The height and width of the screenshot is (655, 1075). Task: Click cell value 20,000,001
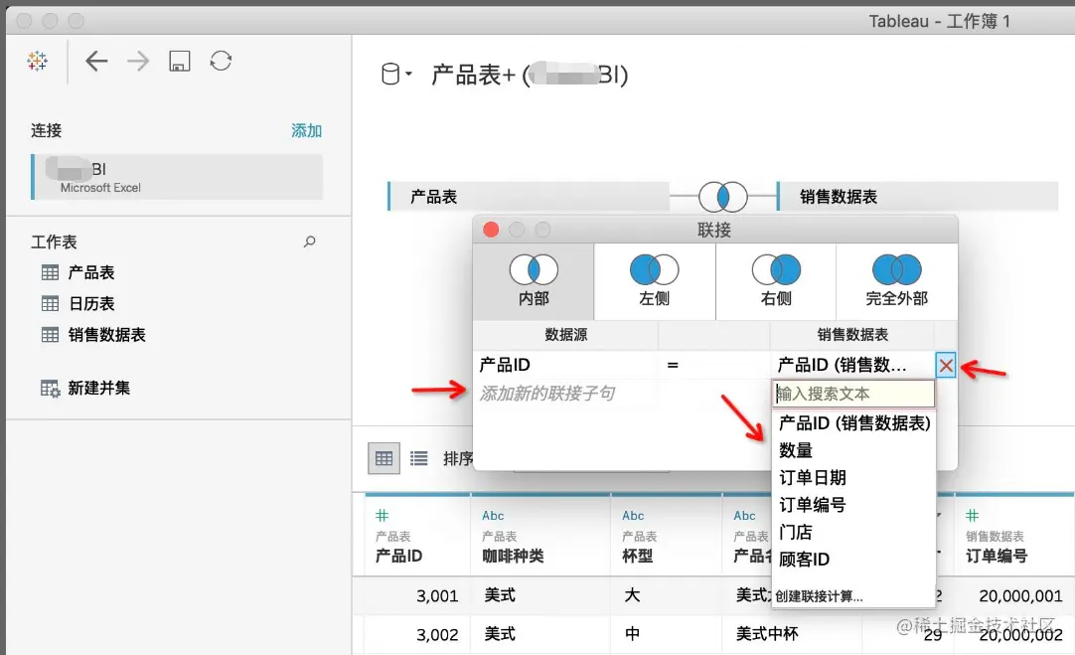(x=1020, y=595)
